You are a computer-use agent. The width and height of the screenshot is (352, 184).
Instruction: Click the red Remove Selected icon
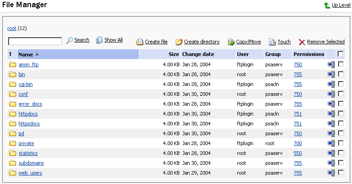[302, 42]
